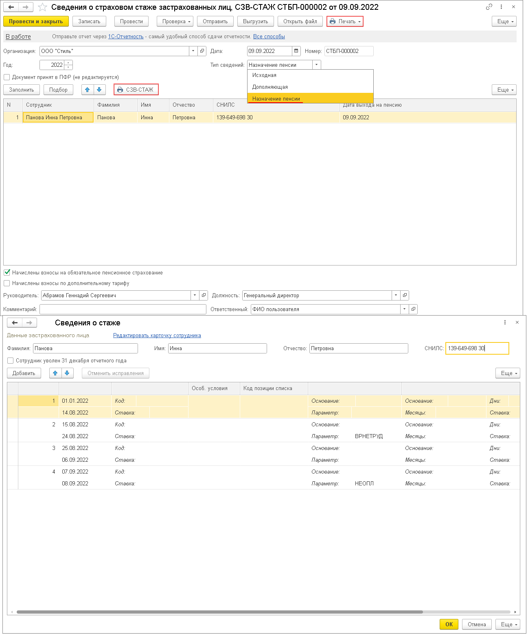Expand Руководитель dropdown arrow
The image size is (528, 634).
pos(195,295)
